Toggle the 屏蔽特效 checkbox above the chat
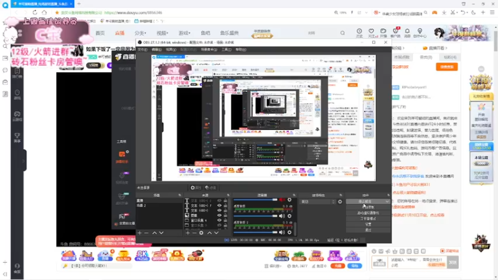The image size is (498, 280). click(x=443, y=251)
